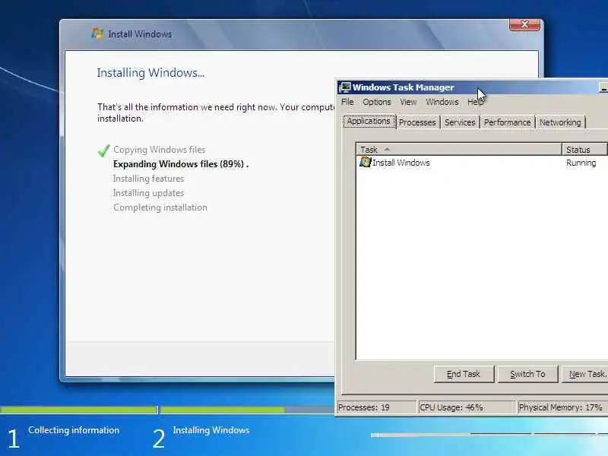Click the Installing features step text
The width and height of the screenshot is (608, 456).
point(148,179)
